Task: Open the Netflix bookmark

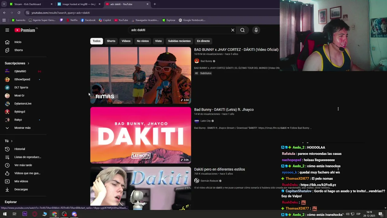Action: point(72,20)
